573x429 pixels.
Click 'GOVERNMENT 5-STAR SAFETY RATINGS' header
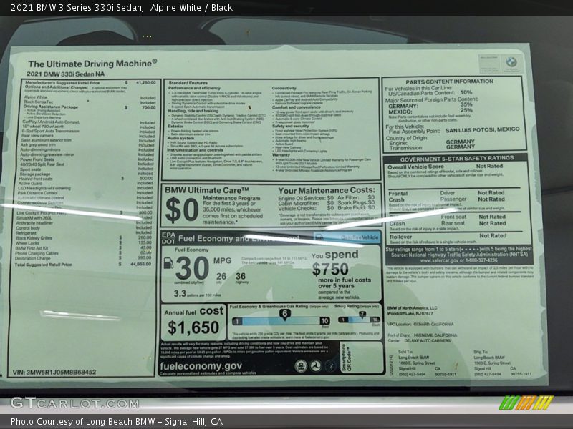457,159
